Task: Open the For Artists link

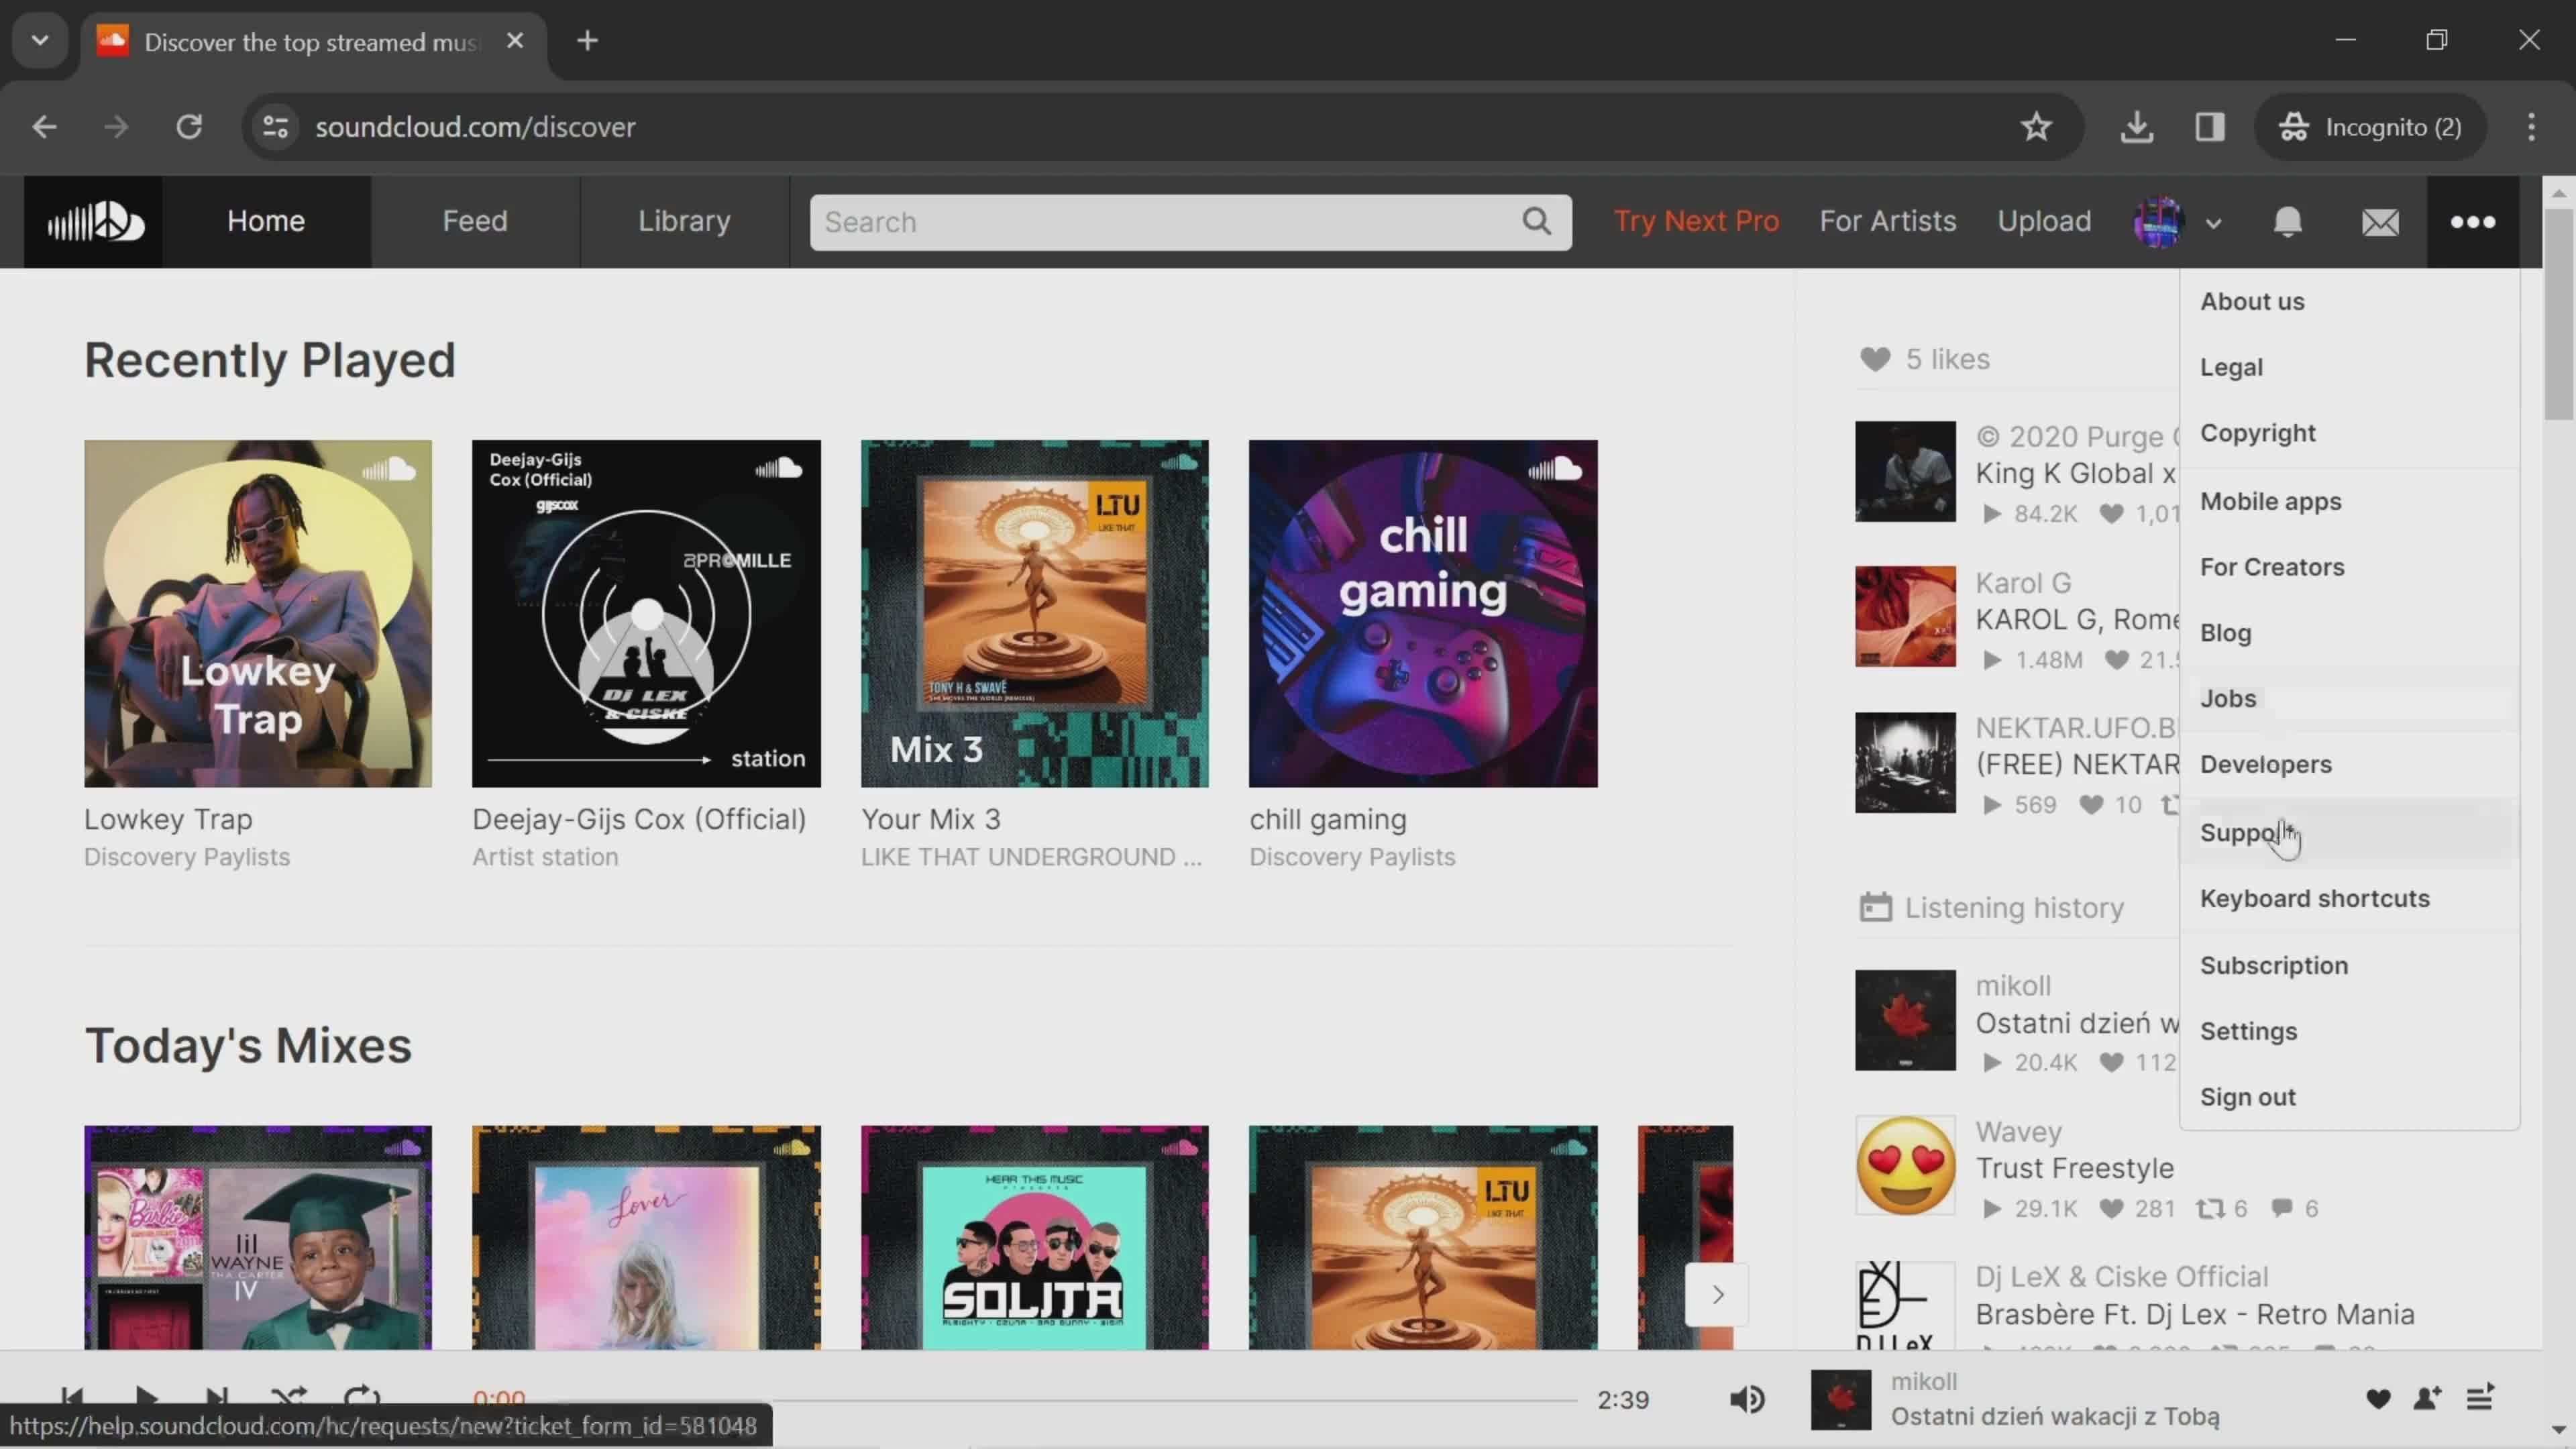Action: (1887, 221)
